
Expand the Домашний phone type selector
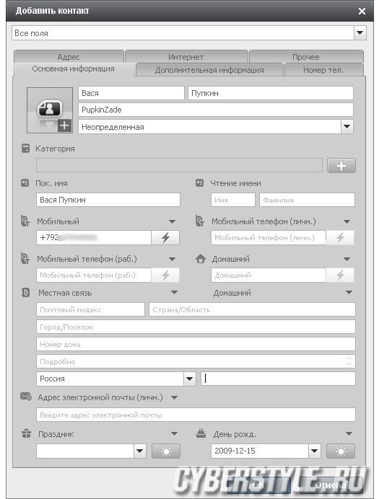click(x=347, y=259)
